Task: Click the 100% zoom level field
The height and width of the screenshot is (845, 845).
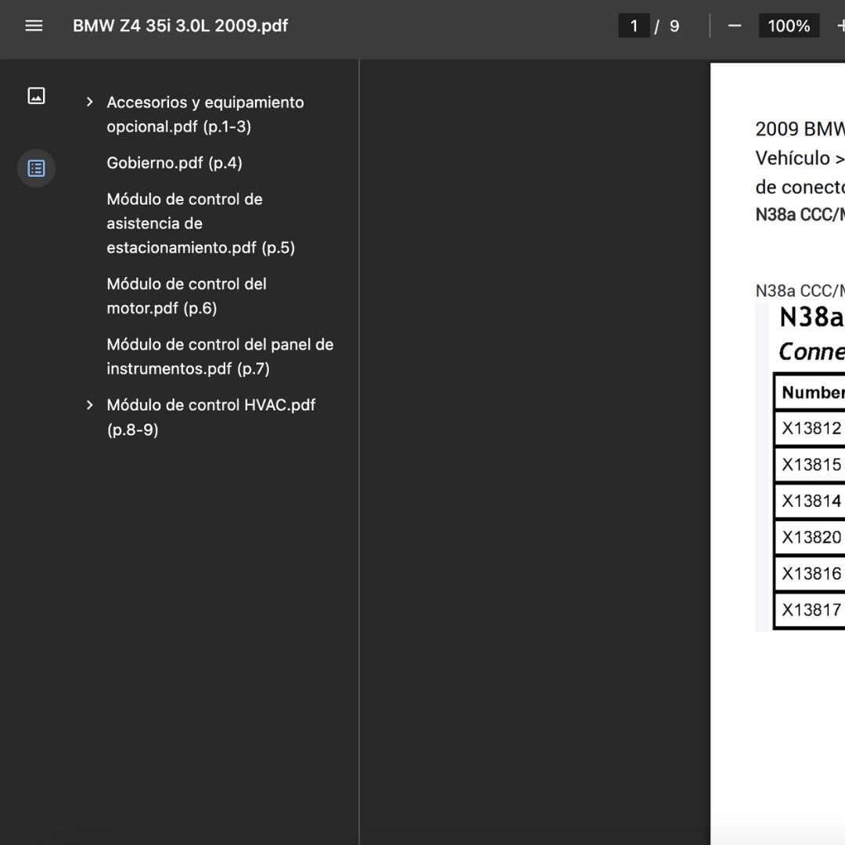Action: 789,26
